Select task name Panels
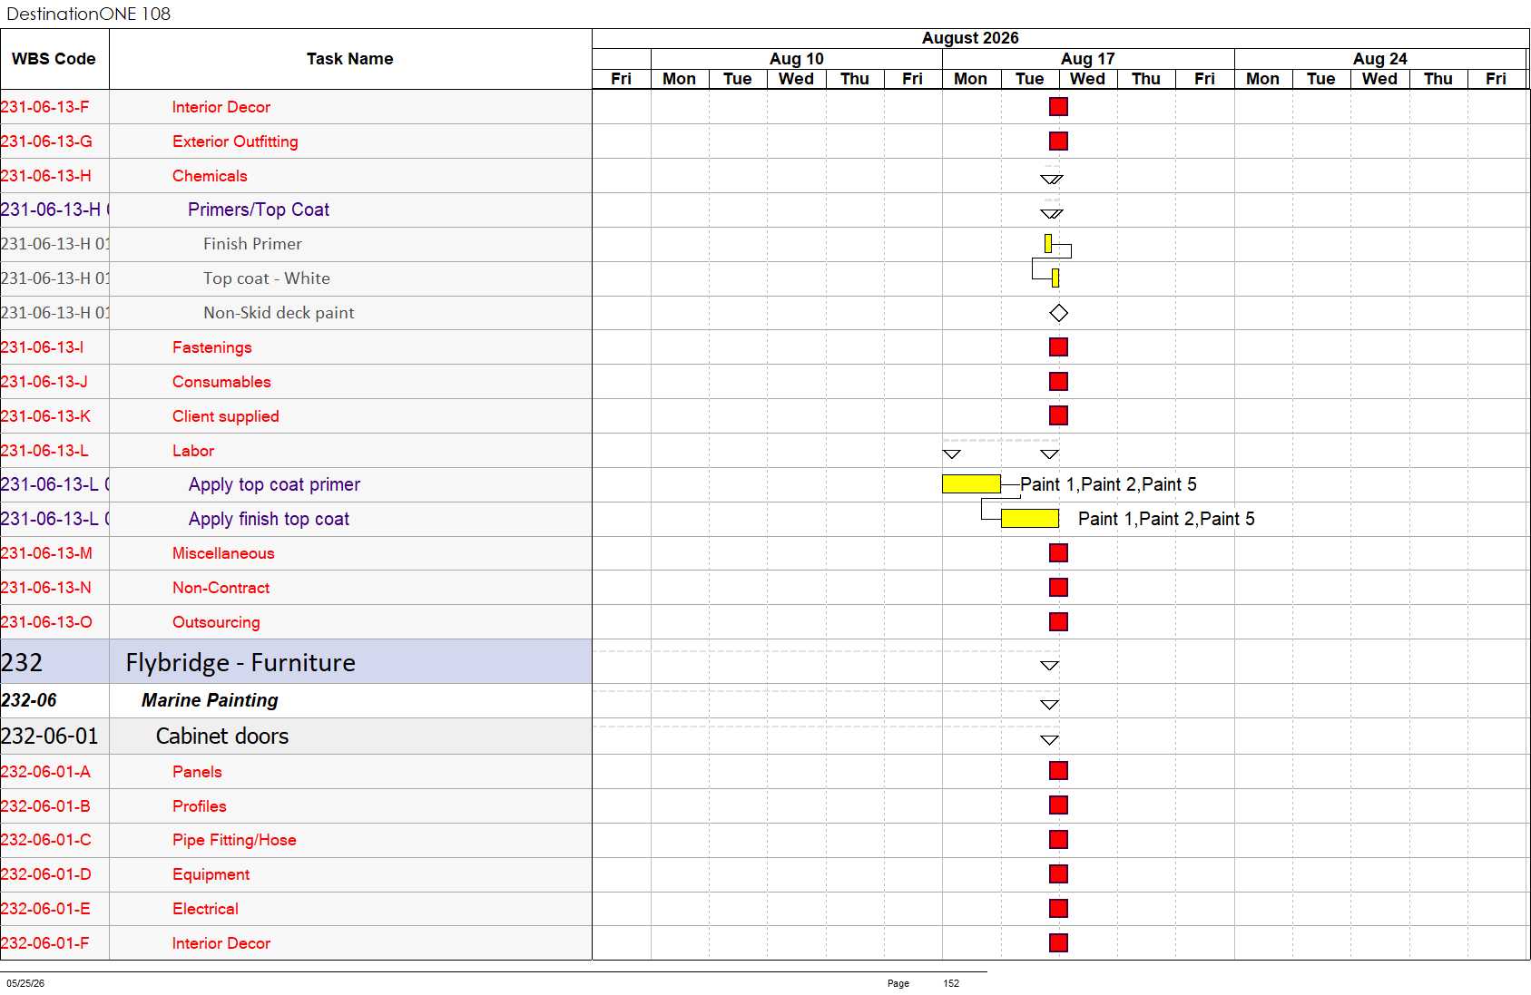1531x995 pixels. click(197, 772)
